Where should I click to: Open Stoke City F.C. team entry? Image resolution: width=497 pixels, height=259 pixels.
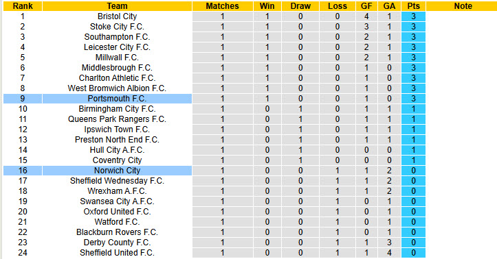[x=117, y=27]
